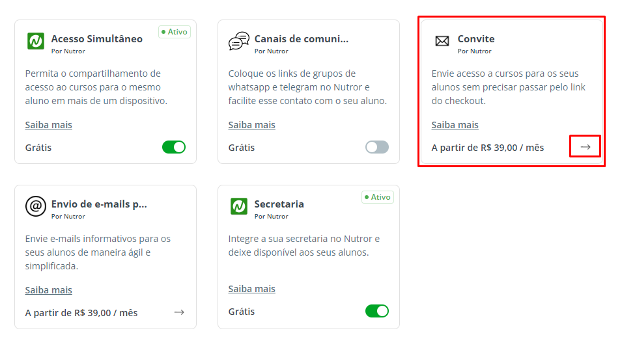Click the Canais de comuni... card title
The height and width of the screenshot is (350, 635).
(x=302, y=39)
